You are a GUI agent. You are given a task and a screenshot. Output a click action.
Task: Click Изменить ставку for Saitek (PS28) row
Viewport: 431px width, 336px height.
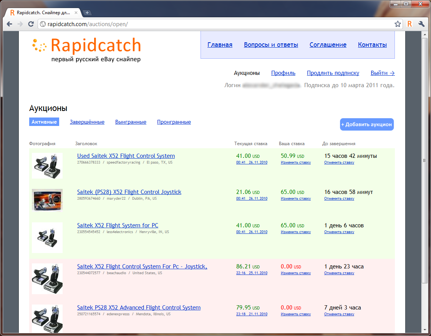(296, 199)
